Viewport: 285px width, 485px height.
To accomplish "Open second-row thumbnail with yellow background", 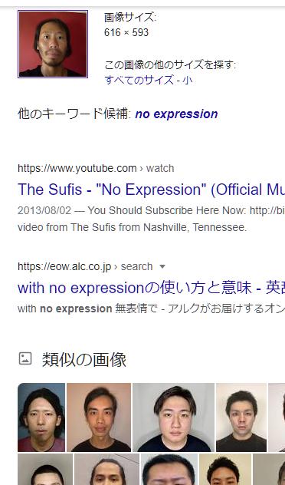I will pyautogui.click(x=225, y=469).
